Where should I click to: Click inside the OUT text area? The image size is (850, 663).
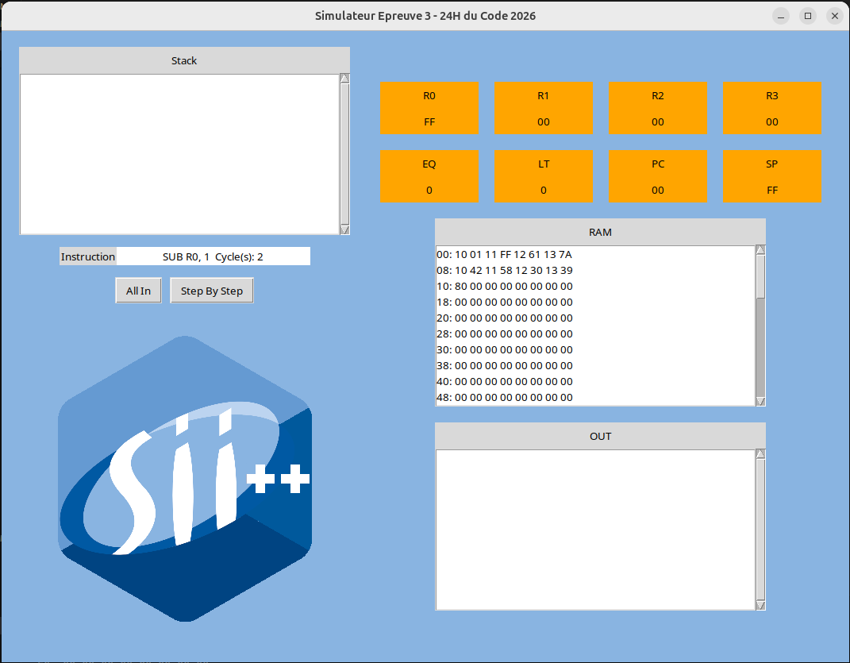(x=595, y=530)
